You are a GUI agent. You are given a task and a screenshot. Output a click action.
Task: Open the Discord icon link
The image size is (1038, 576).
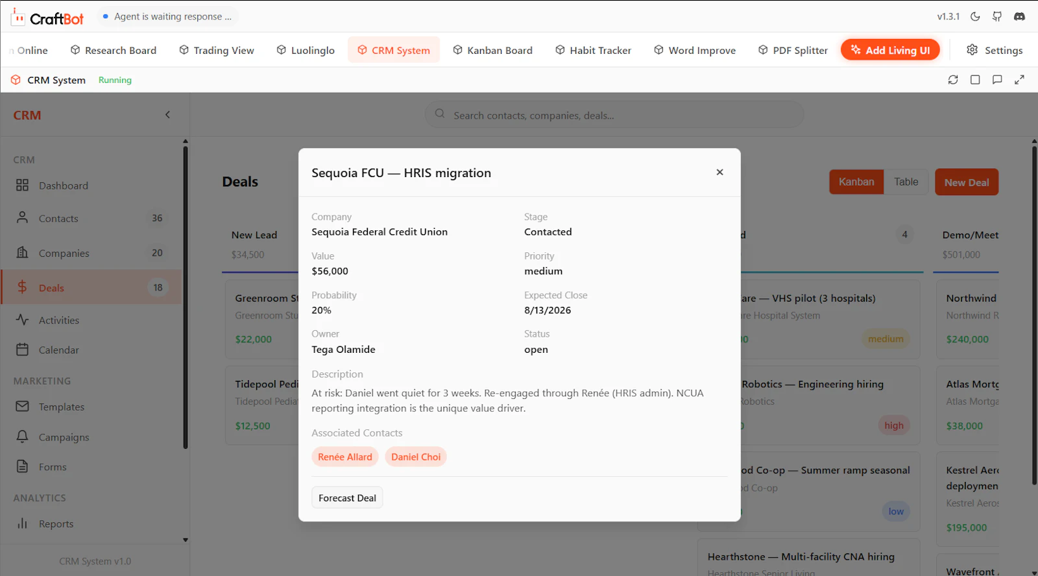(1019, 16)
